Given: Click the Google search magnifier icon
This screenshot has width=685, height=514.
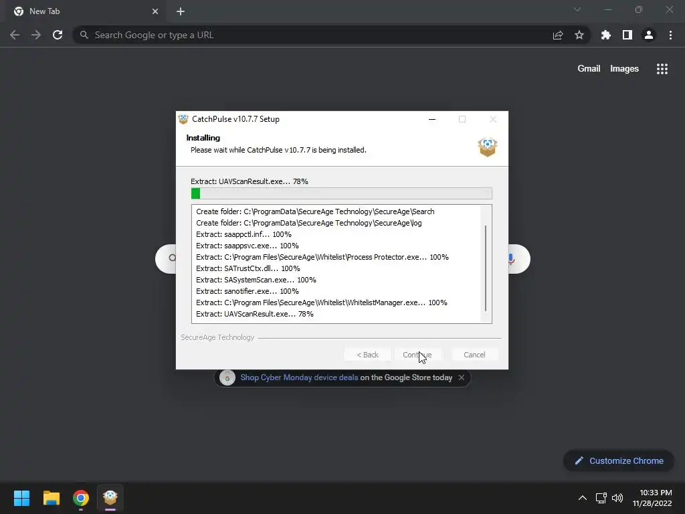Looking at the screenshot, I should pos(172,258).
